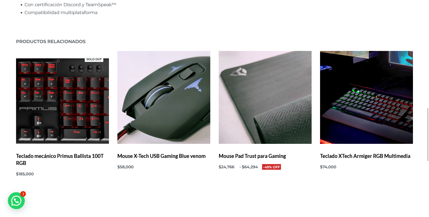Open the X-Tech Blue venom mouse image
This screenshot has height=217, width=429.
click(x=164, y=97)
